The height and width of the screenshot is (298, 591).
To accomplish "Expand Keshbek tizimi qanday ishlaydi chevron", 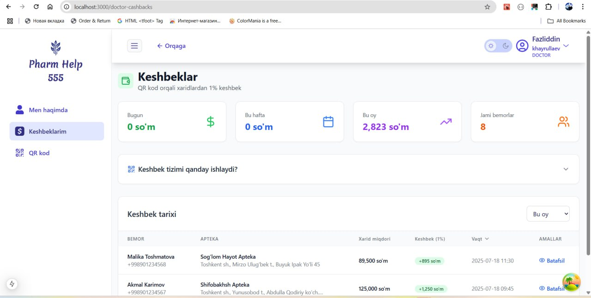I will 566,169.
